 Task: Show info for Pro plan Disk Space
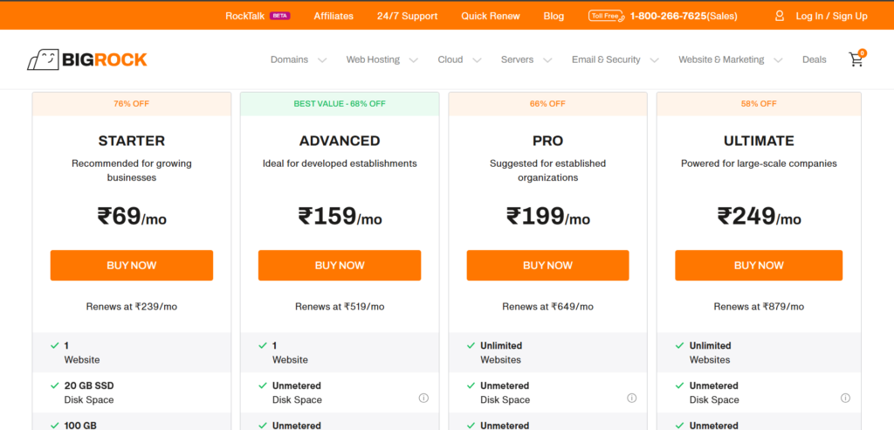[x=631, y=398]
